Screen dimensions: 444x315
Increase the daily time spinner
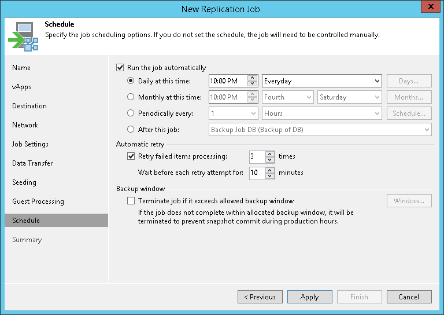pos(252,78)
